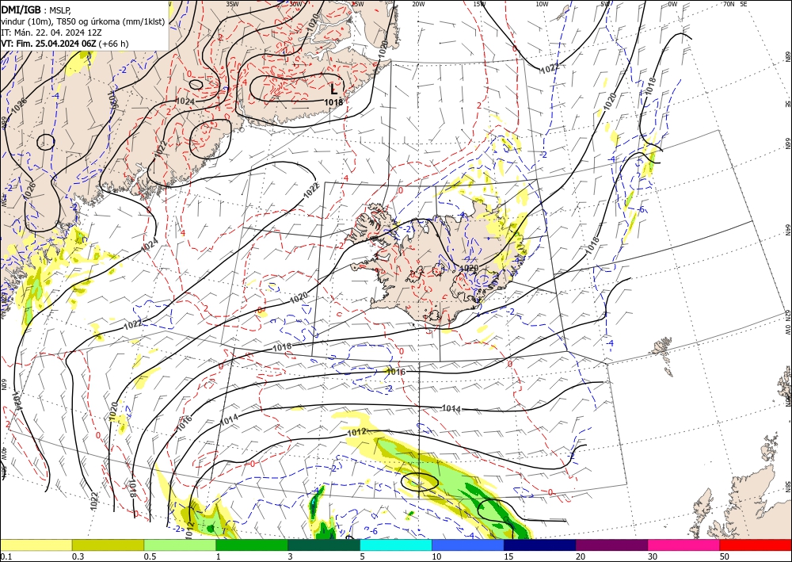Image resolution: width=792 pixels, height=562 pixels.
Task: Click the navy 15–20 legend swatch
Action: [x=540, y=545]
